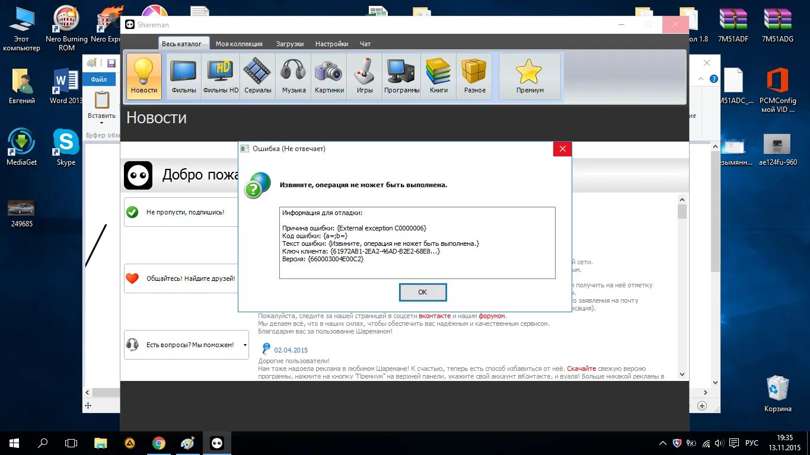Image resolution: width=810 pixels, height=455 pixels.
Task: Open Task View on the taskbar
Action: tap(71, 443)
